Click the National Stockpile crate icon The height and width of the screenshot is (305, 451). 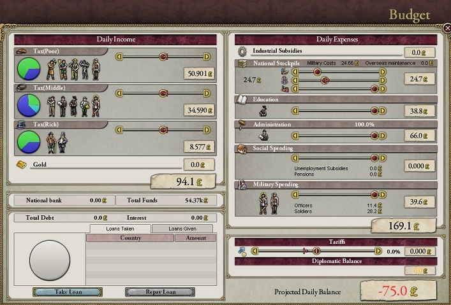[x=242, y=64]
